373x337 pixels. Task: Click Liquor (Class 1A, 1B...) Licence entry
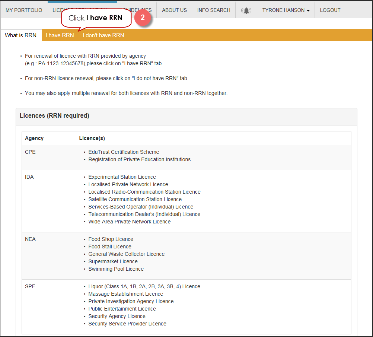pyautogui.click(x=144, y=287)
